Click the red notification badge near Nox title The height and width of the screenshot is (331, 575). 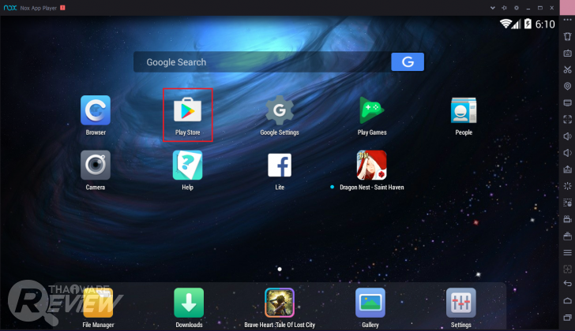pyautogui.click(x=62, y=8)
